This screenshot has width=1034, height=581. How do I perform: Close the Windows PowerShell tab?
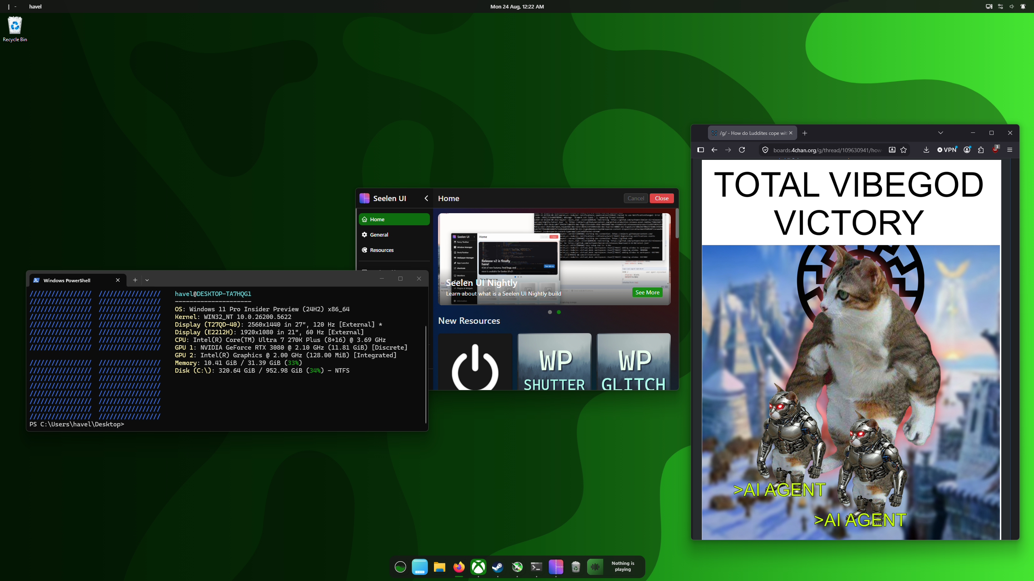click(x=118, y=280)
